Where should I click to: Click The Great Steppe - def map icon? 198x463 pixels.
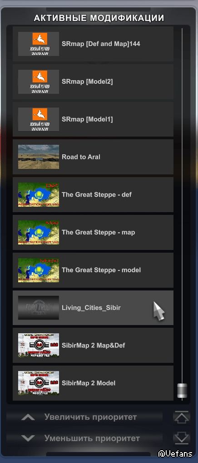(x=39, y=194)
